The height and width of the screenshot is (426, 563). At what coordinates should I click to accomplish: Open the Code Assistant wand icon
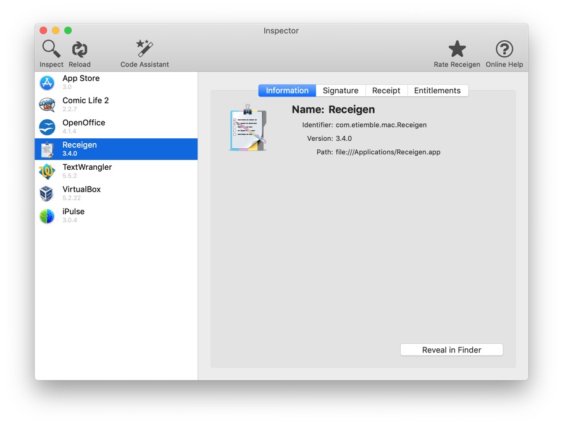coord(144,49)
